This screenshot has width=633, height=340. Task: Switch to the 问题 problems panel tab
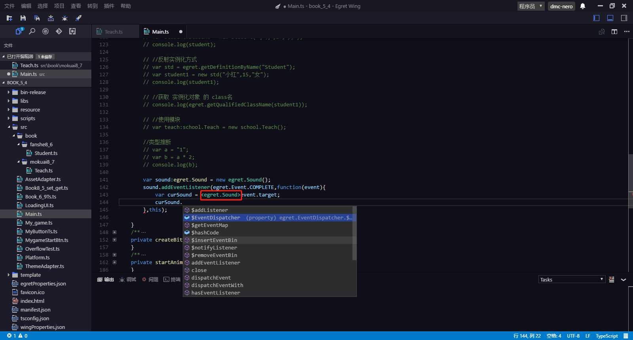[x=150, y=280]
